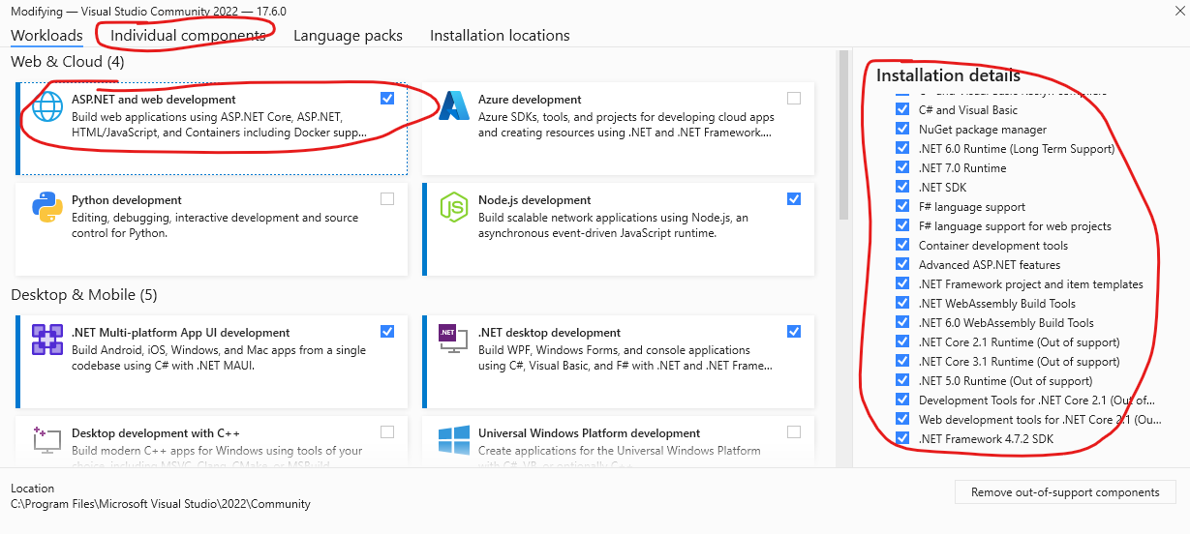Click Remove out-of-support components button
This screenshot has width=1190, height=534.
coord(1065,491)
